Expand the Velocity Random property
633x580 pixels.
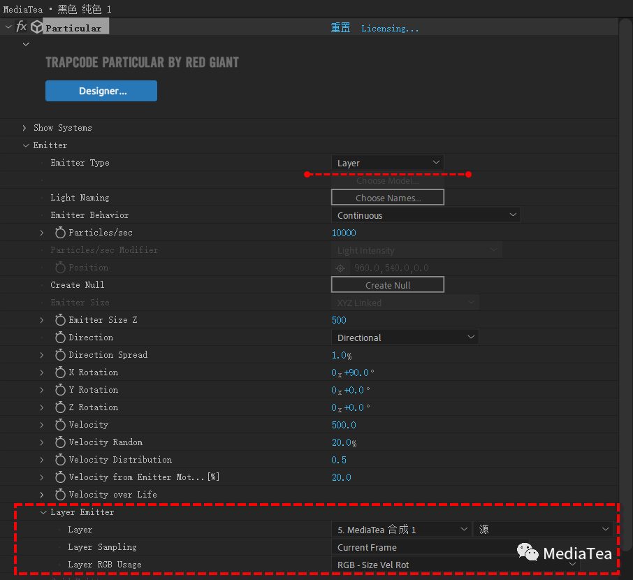click(42, 442)
